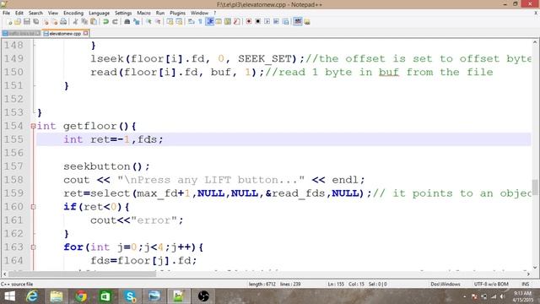The height and width of the screenshot is (304, 540).
Task: Open Function List toolbar icon
Action: point(236,22)
